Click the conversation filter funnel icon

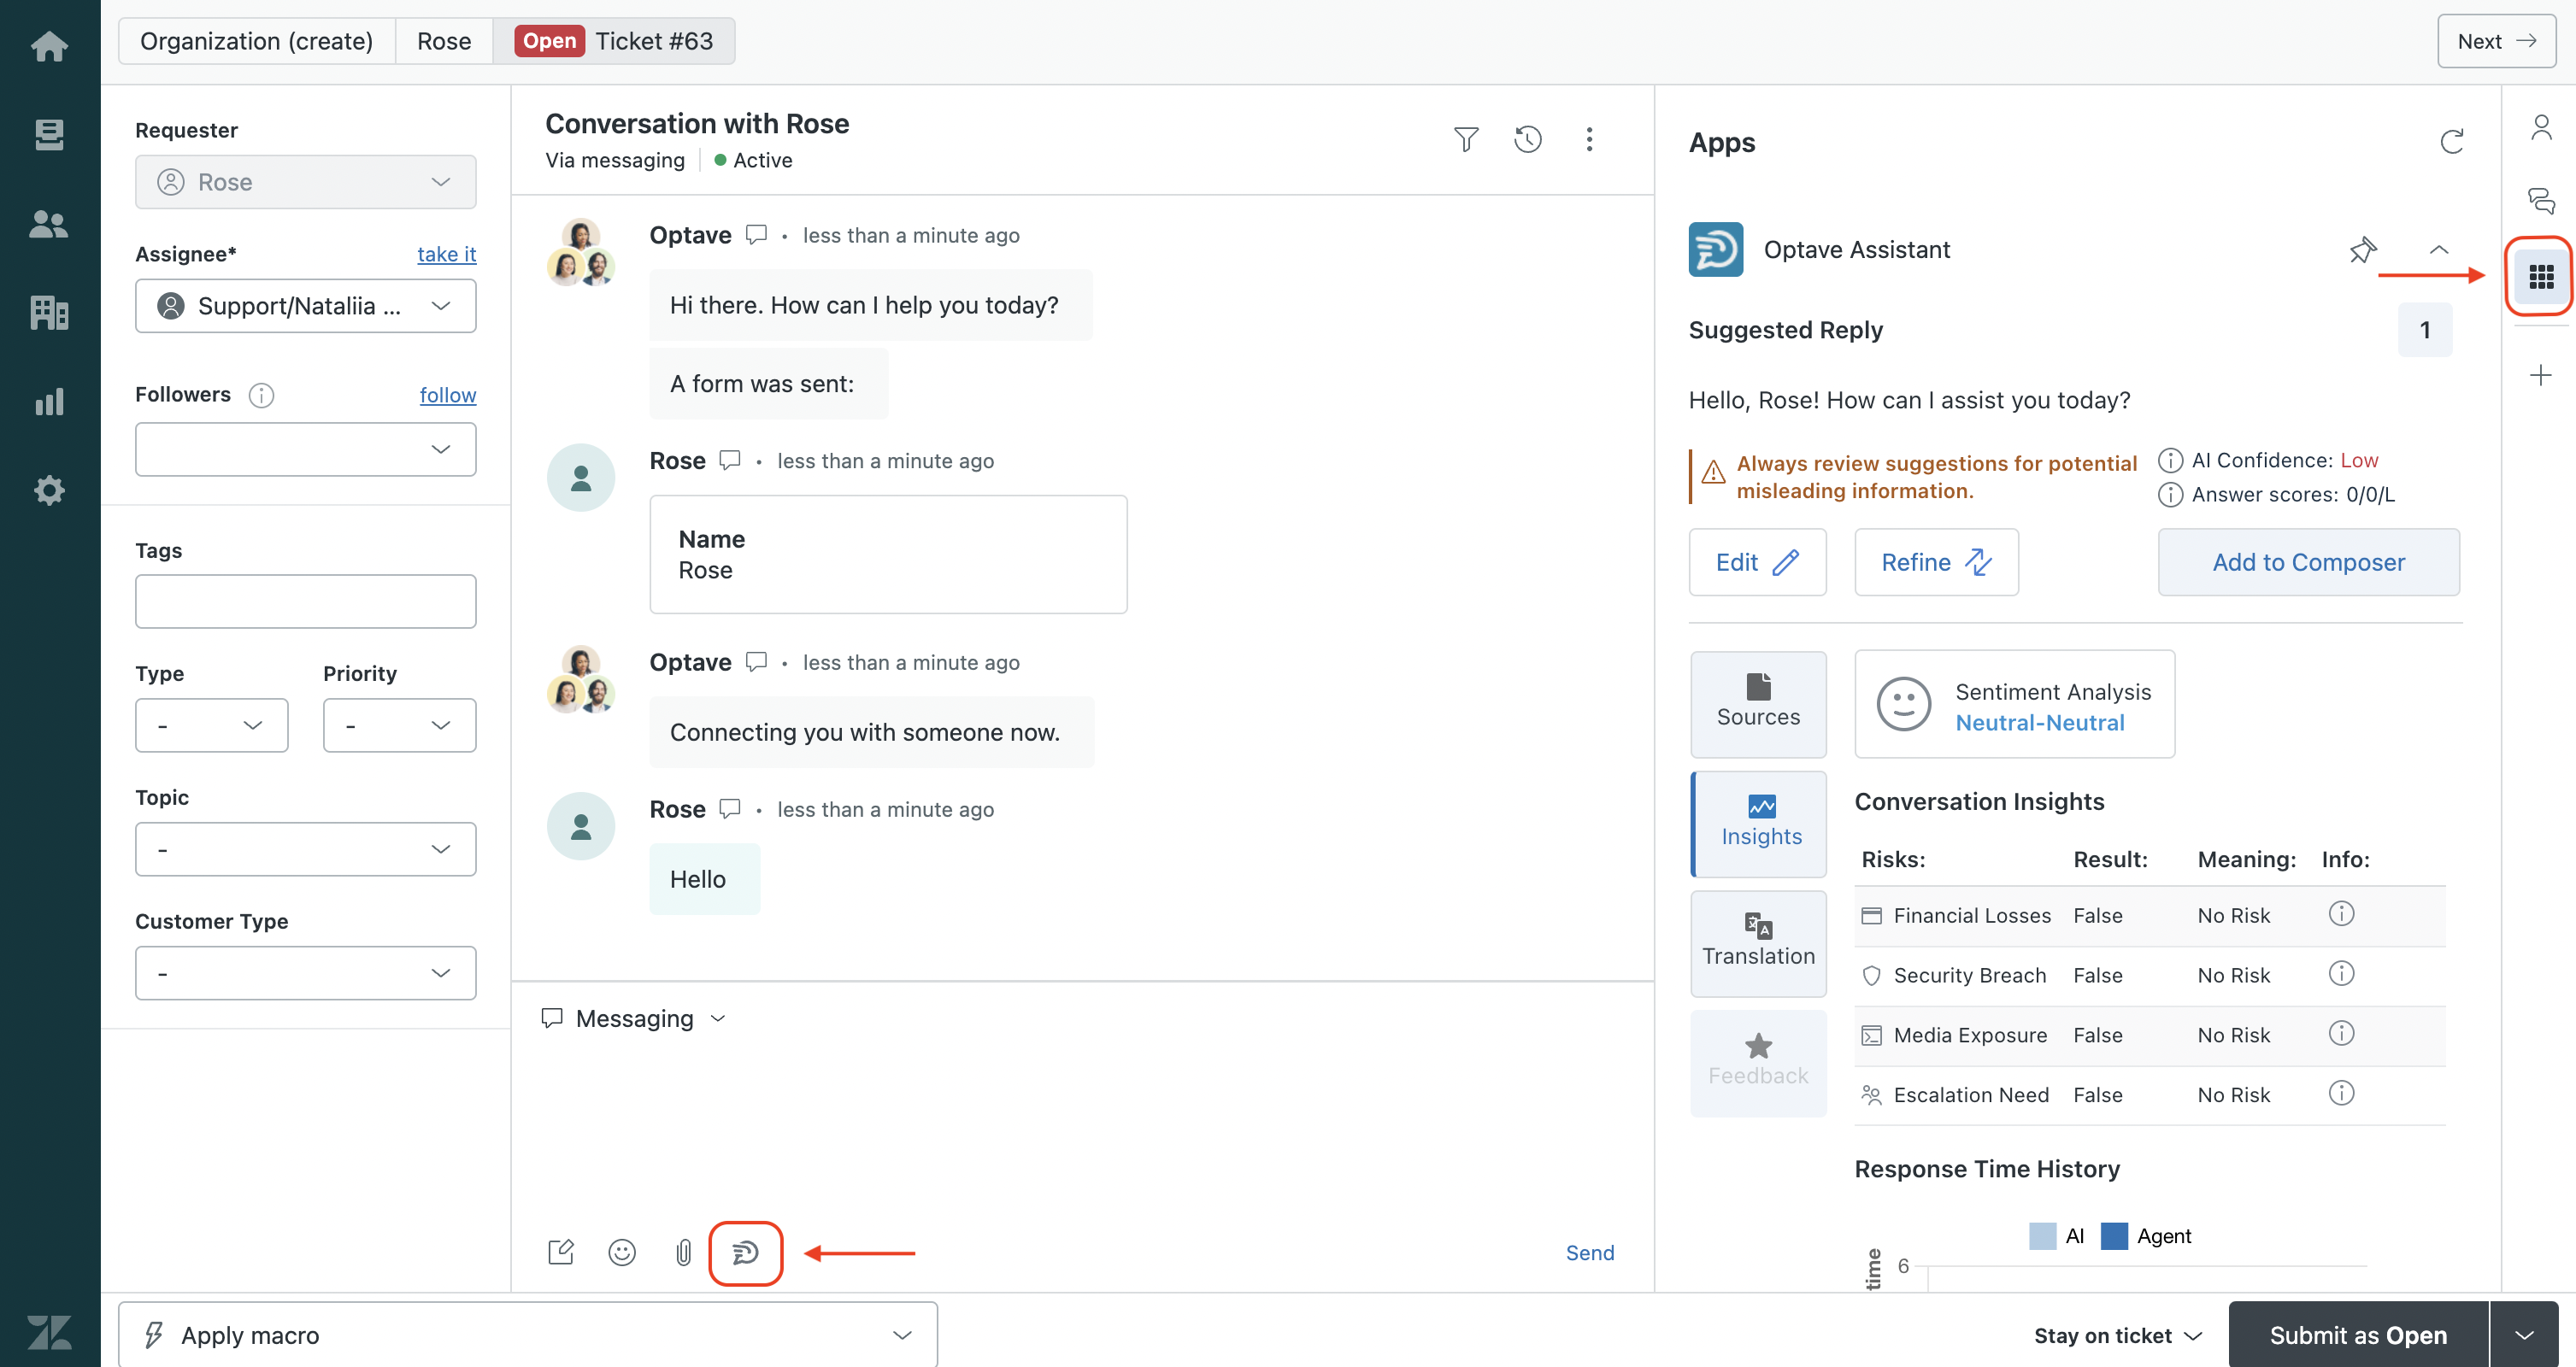click(x=1465, y=139)
